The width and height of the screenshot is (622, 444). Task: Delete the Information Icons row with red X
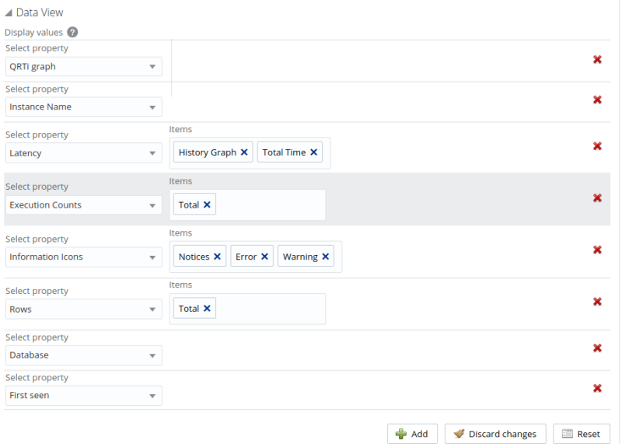pyautogui.click(x=597, y=250)
